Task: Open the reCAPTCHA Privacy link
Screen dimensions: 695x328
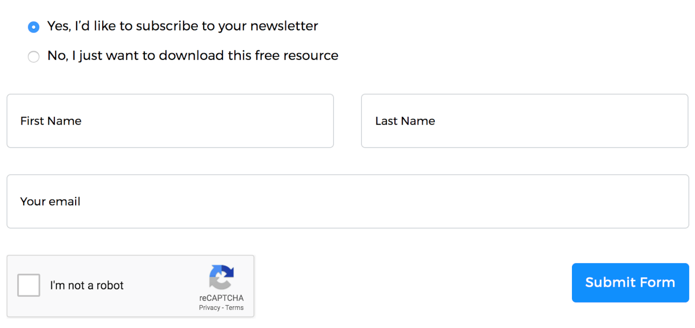Action: coord(209,308)
